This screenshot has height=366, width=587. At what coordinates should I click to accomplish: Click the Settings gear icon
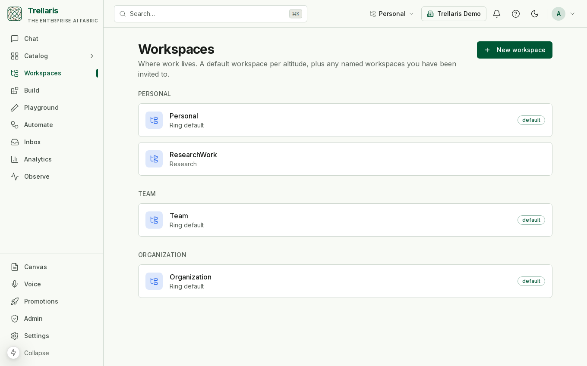click(15, 336)
